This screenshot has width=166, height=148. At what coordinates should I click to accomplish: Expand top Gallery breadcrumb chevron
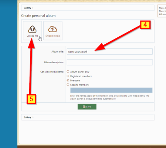tap(33, 8)
